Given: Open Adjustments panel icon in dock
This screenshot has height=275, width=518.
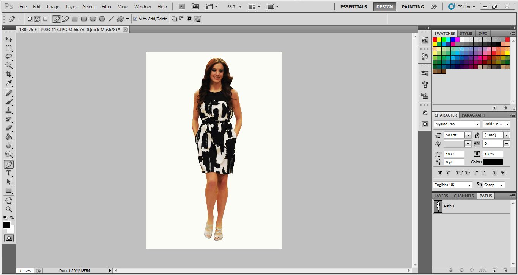Looking at the screenshot, I should coord(425,113).
